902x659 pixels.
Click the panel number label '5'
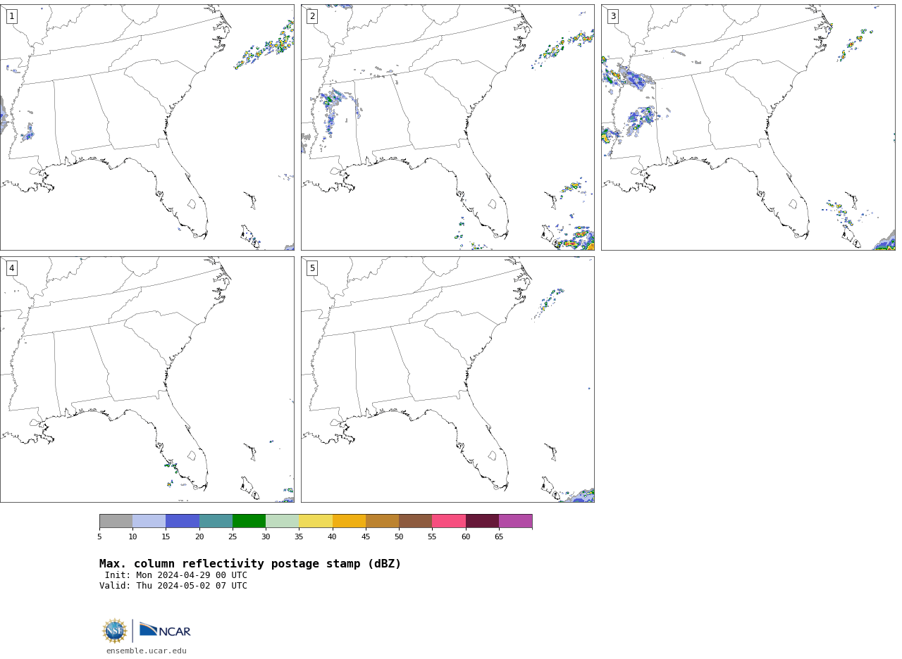click(312, 268)
